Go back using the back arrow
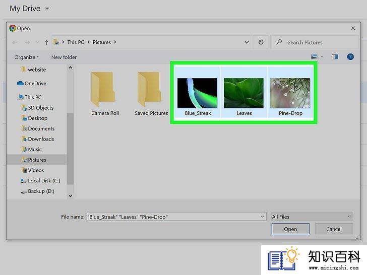Screen dimensions: 367x275 tap(15, 42)
